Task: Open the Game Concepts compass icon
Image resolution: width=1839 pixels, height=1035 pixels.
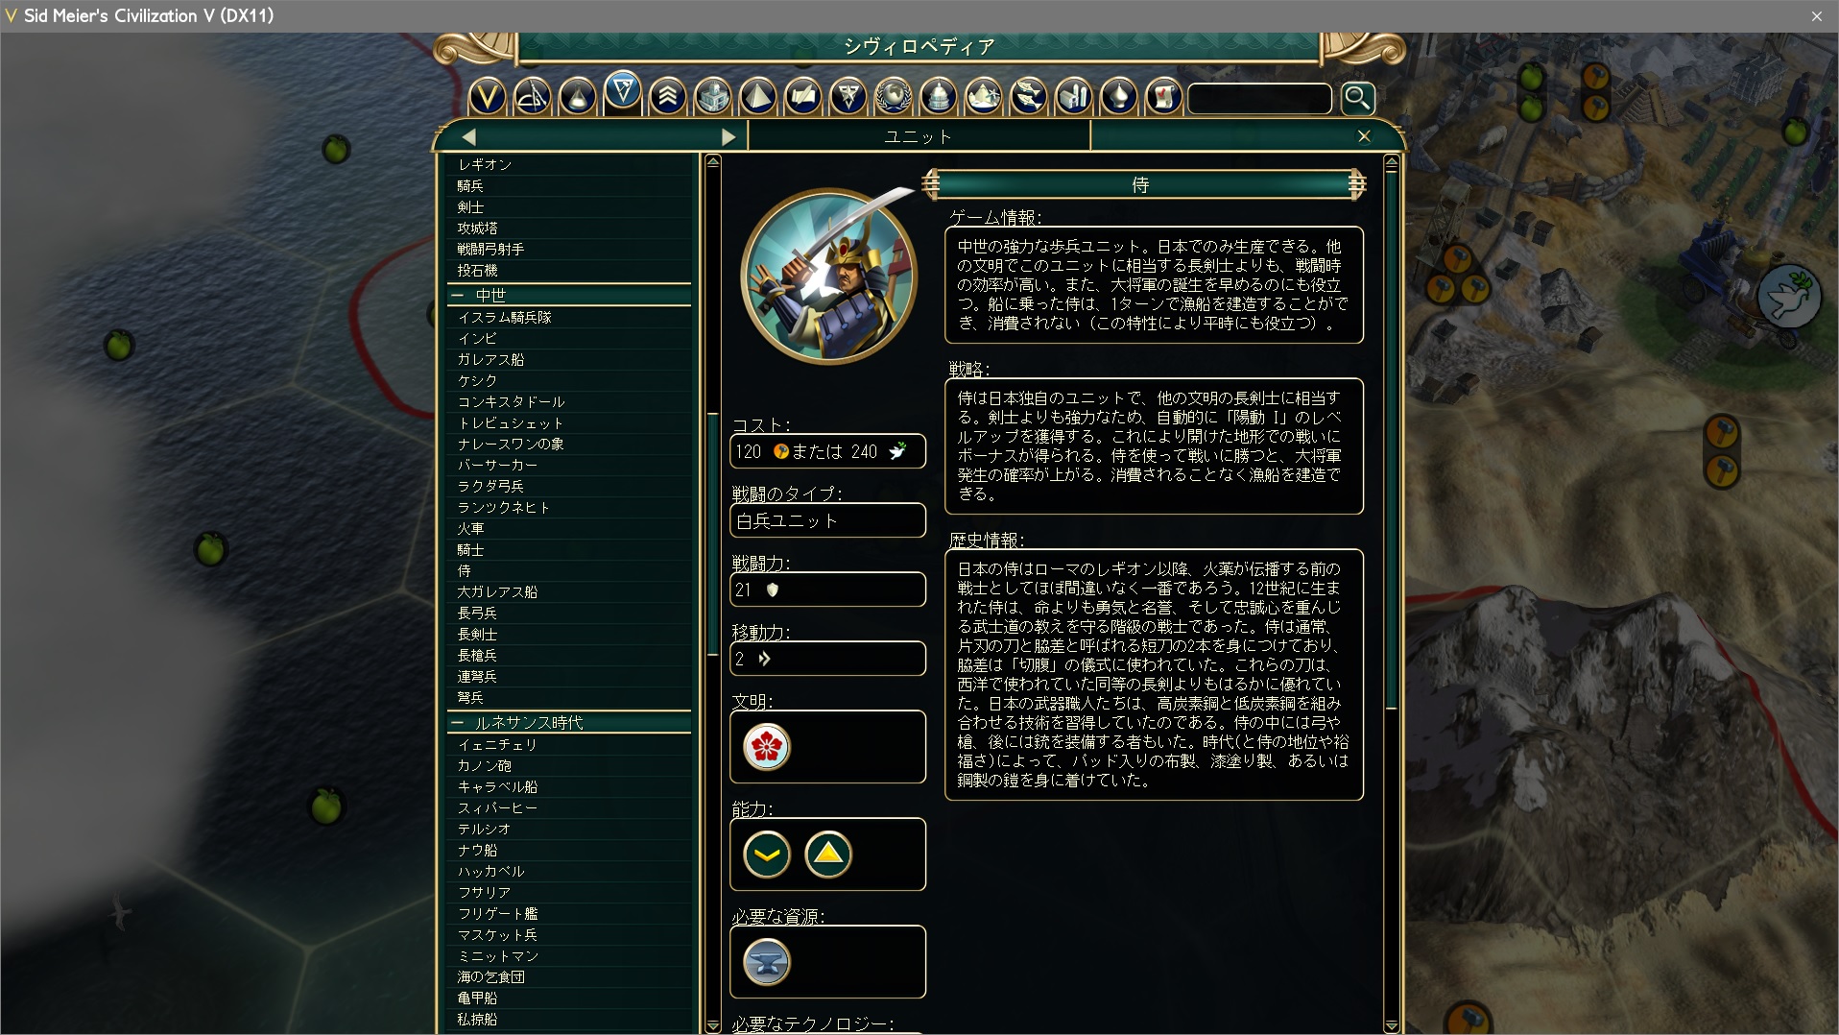Action: [x=532, y=96]
